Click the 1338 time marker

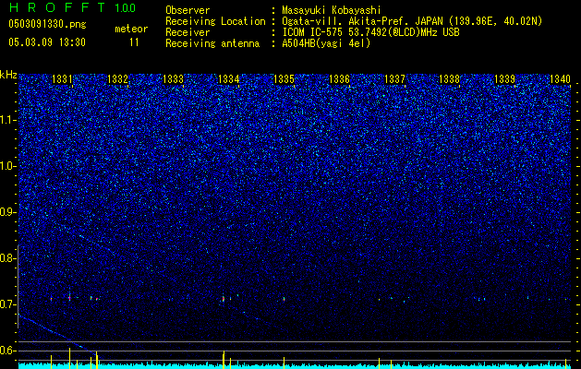pos(450,78)
